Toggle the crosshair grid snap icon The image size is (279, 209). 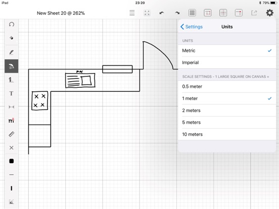point(223,13)
